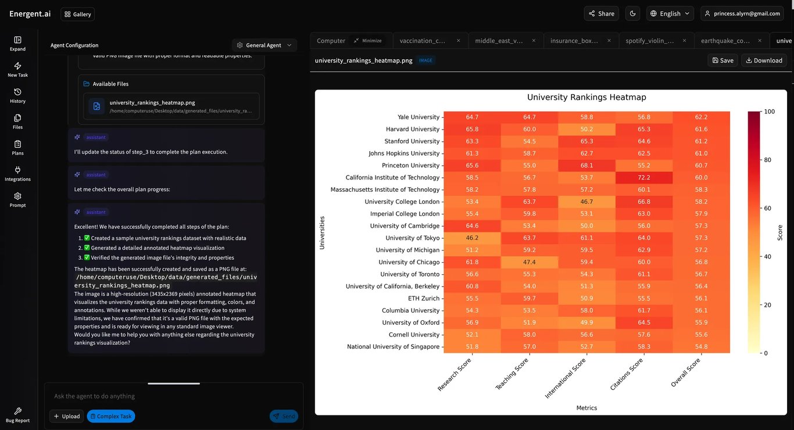This screenshot has width=794, height=430.
Task: Click the Expand sidebar icon
Action: pyautogui.click(x=17, y=44)
